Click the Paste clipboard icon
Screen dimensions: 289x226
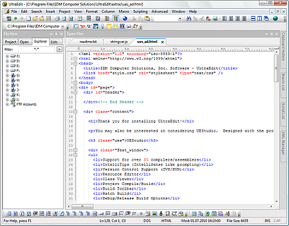click(147, 19)
